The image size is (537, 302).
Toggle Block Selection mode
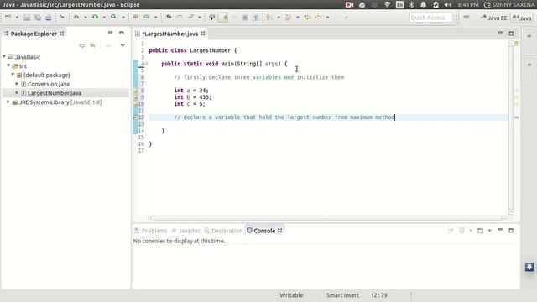click(245, 18)
